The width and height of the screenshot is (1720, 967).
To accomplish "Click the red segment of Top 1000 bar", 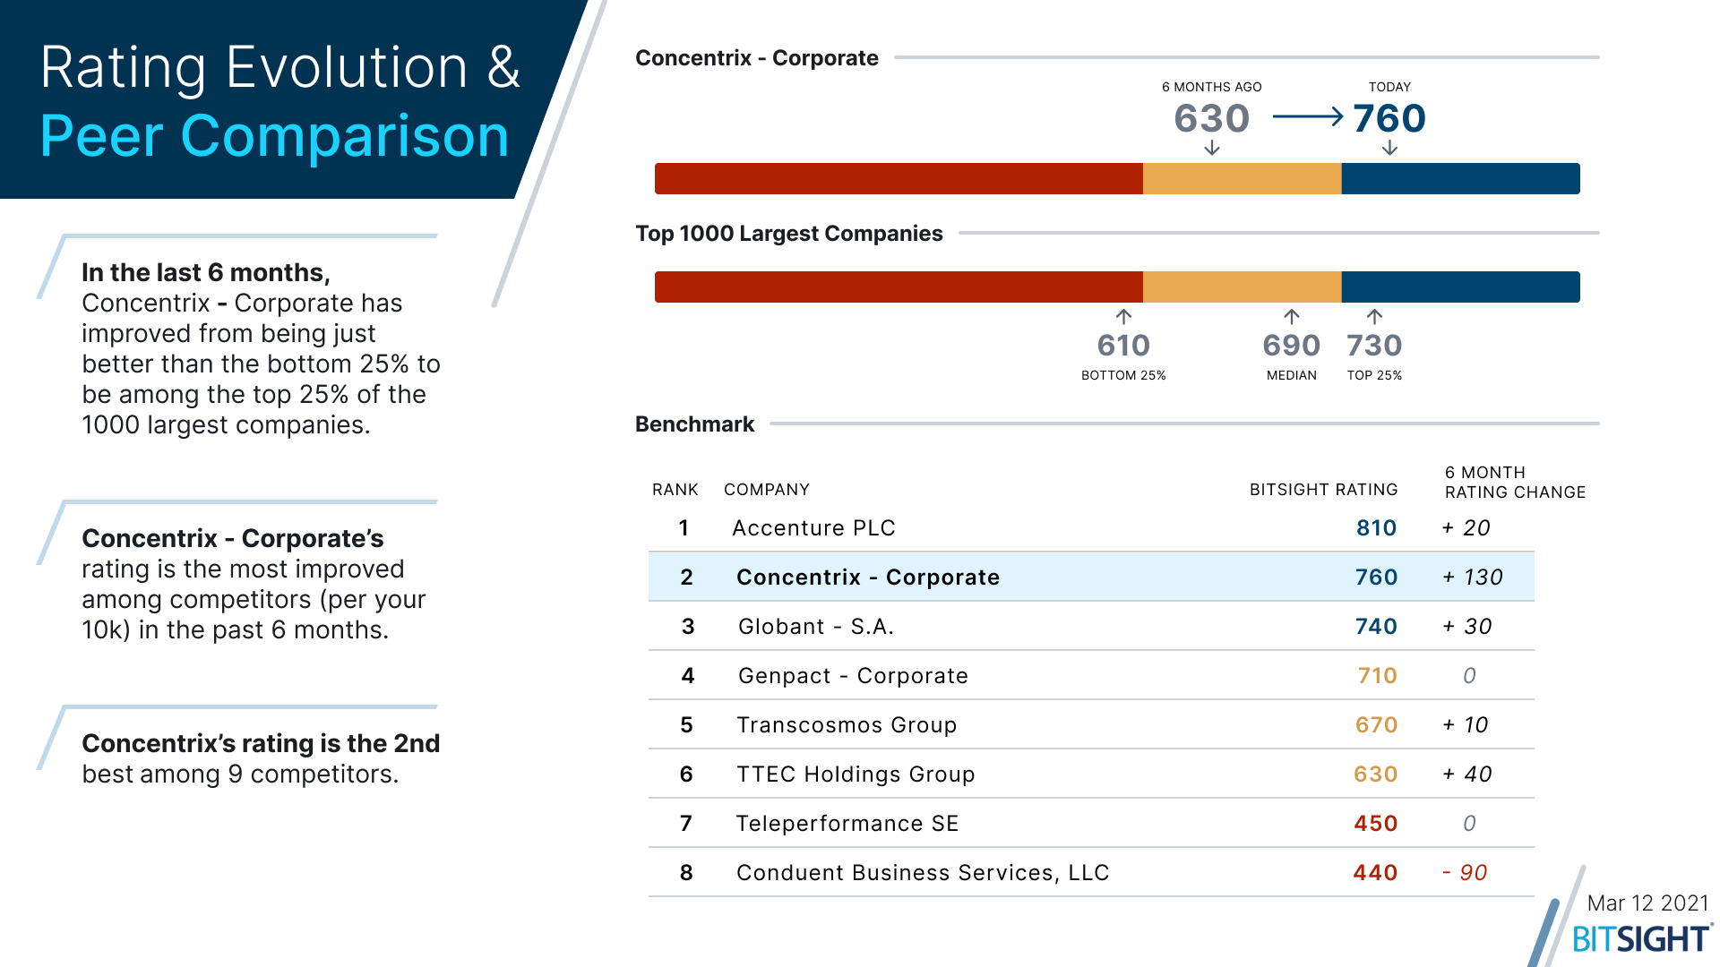I will point(899,287).
